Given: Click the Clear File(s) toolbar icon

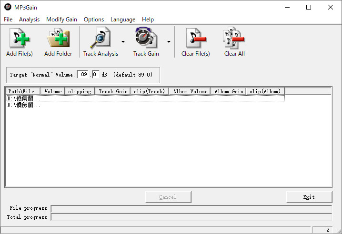Looking at the screenshot, I should (195, 42).
